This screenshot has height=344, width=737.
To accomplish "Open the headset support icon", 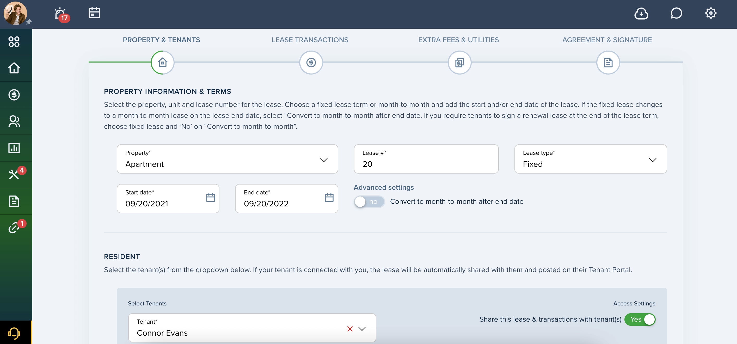I will (14, 333).
